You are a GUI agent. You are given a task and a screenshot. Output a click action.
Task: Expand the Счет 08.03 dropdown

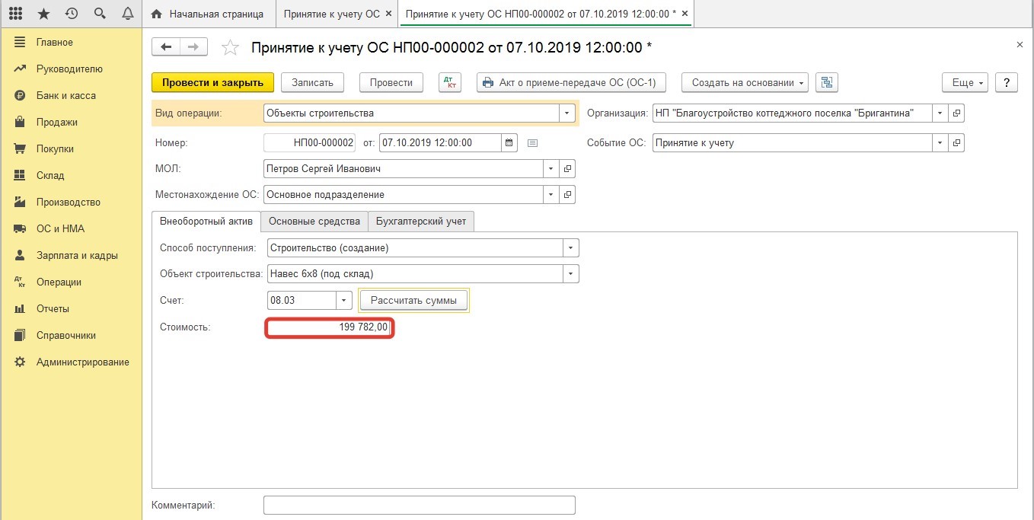click(x=344, y=301)
